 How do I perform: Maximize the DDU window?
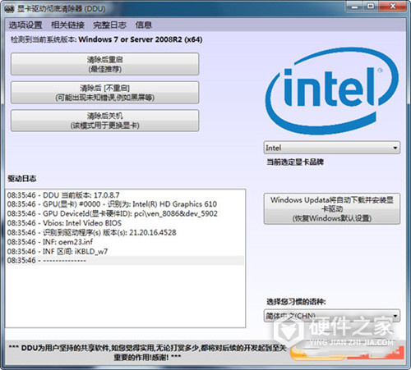371,7
